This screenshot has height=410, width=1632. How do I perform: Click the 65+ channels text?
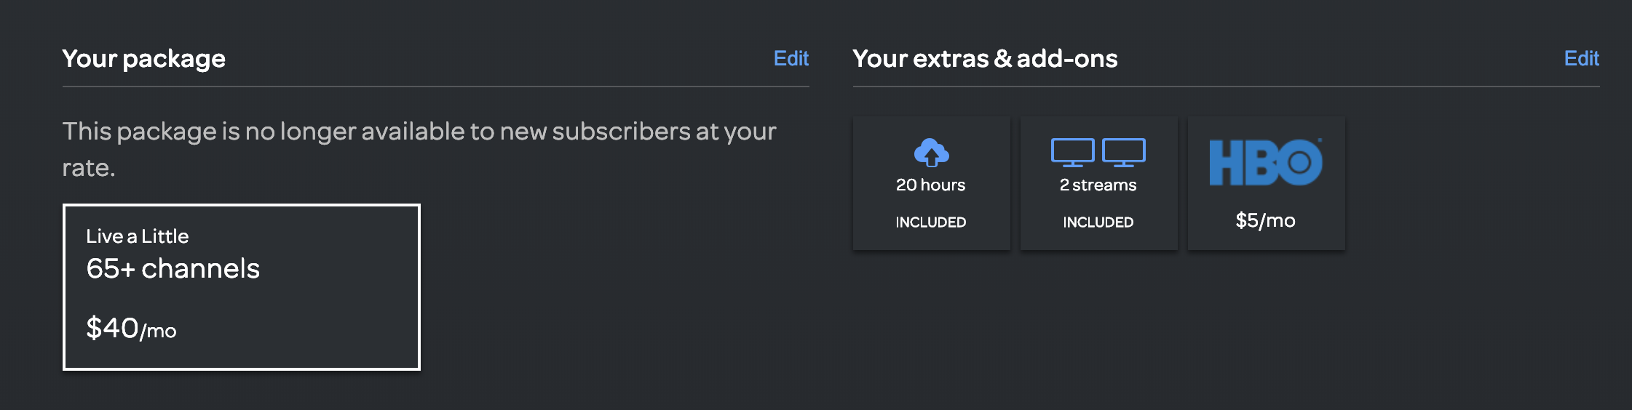173,269
